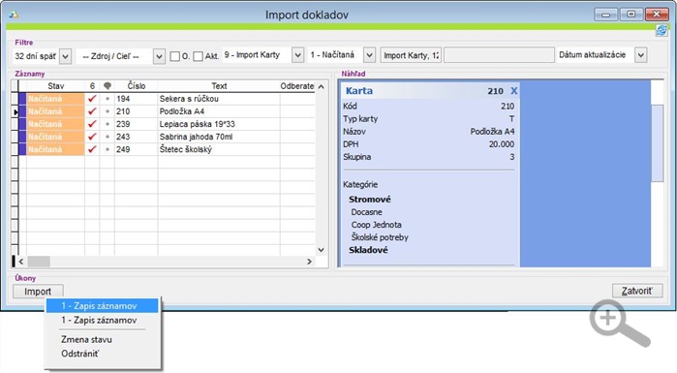This screenshot has width=677, height=373.
Task: Open the Dátum aktualizácie dropdown
Action: point(641,55)
